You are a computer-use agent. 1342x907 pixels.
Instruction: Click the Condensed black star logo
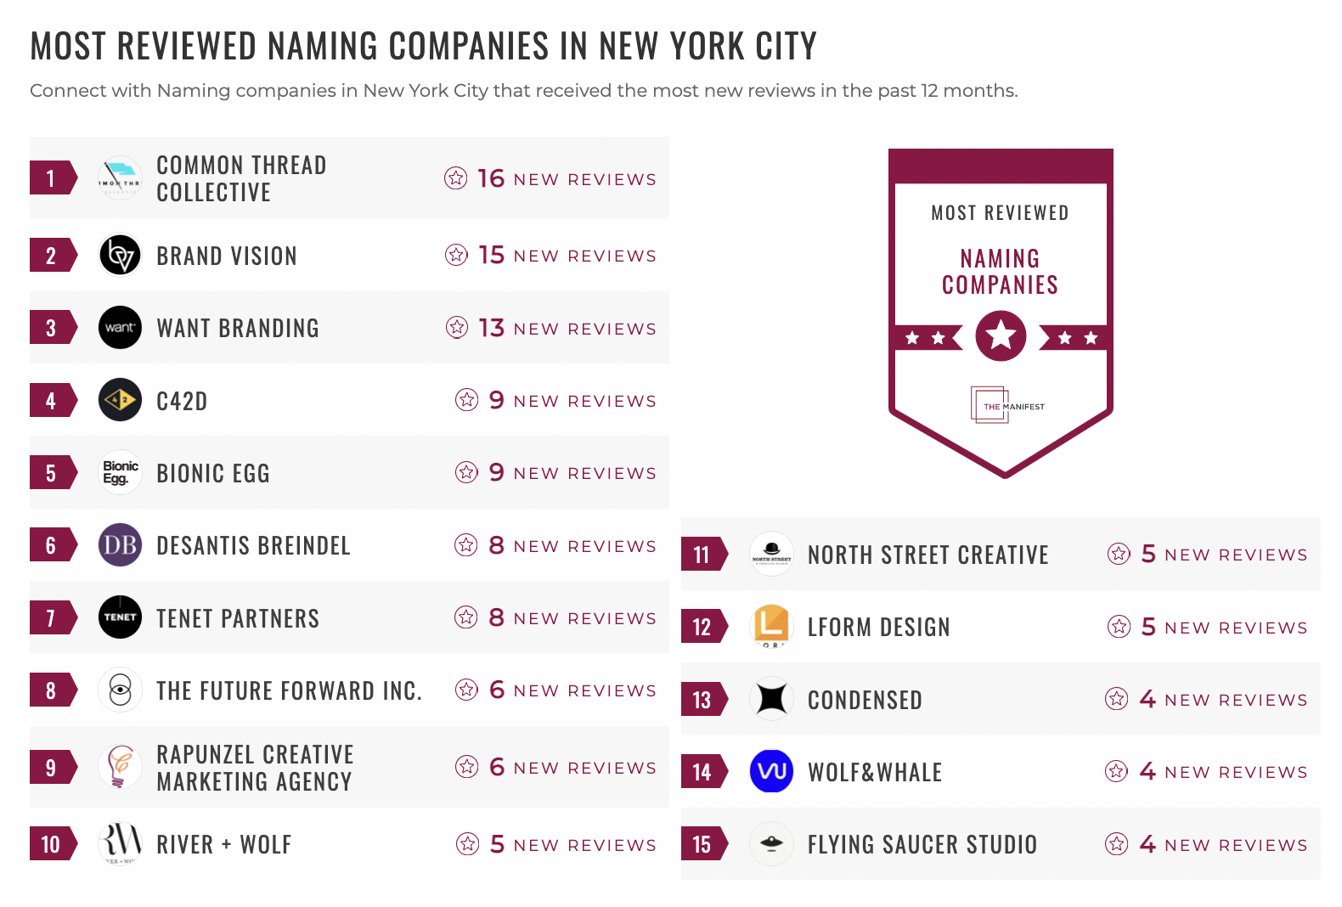pos(771,699)
